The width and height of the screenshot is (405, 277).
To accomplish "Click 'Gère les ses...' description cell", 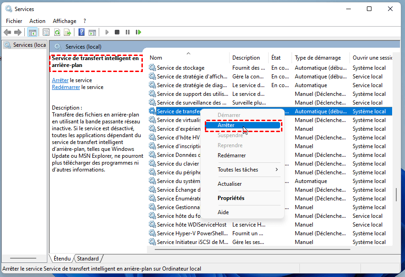I will tap(248, 242).
